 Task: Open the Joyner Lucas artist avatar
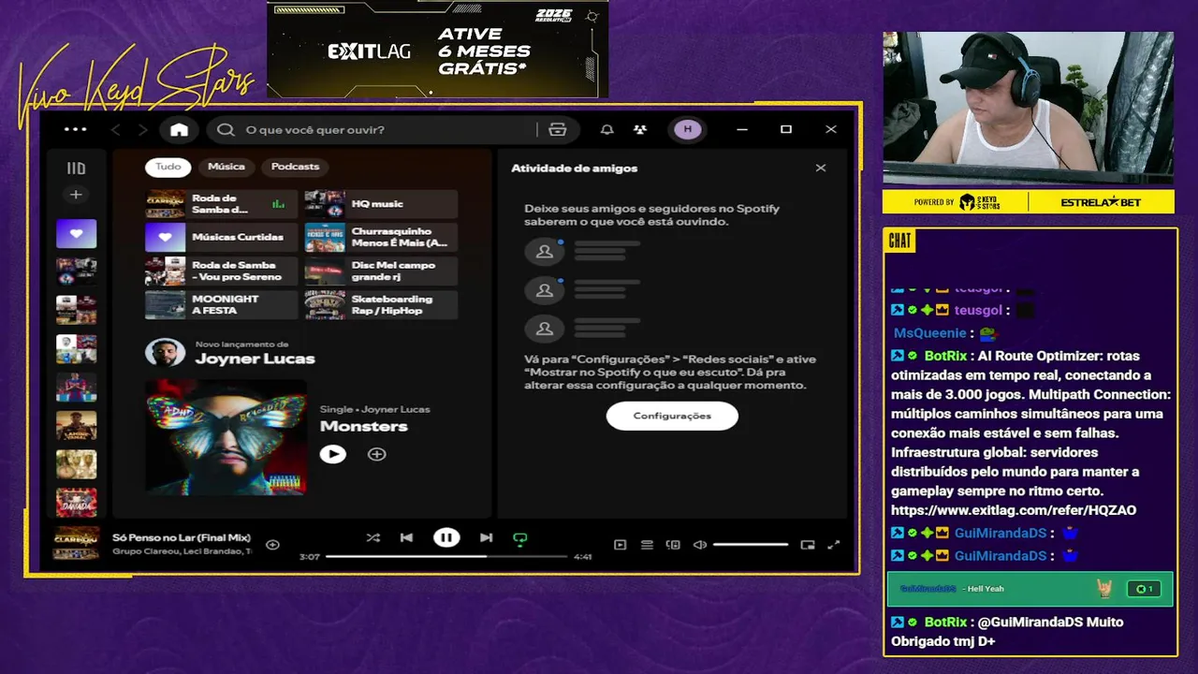(x=165, y=353)
